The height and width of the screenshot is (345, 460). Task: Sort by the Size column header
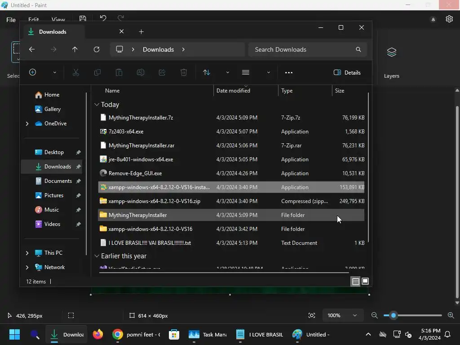tap(340, 91)
